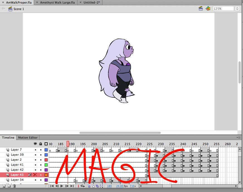243x192 pixels.
Task: Click the Center Frame red marker icon
Action: coord(78,186)
